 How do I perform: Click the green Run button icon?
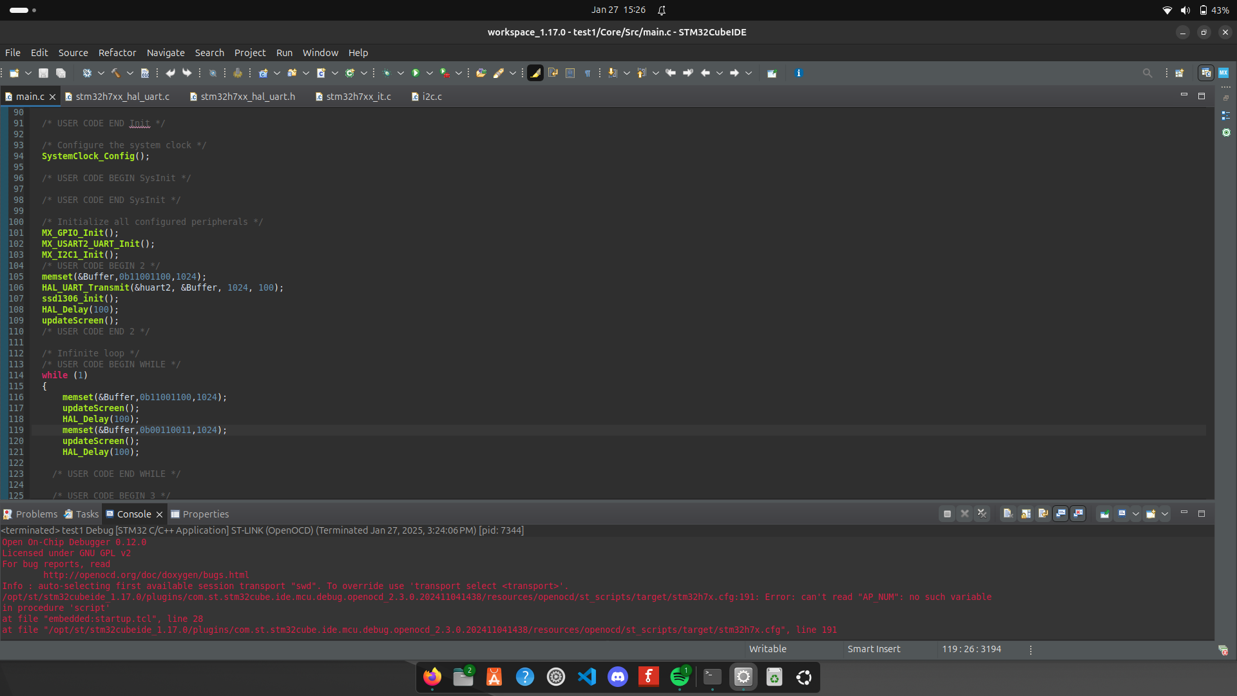(416, 73)
